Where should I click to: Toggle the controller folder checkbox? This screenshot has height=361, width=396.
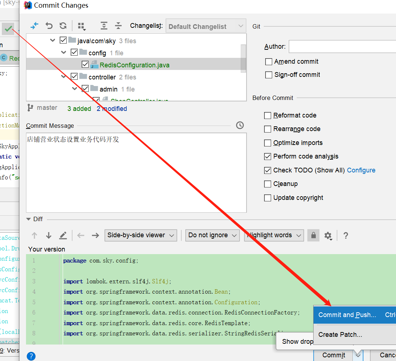point(74,76)
